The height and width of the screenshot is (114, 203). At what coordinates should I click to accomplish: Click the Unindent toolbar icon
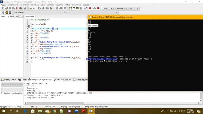(61, 9)
